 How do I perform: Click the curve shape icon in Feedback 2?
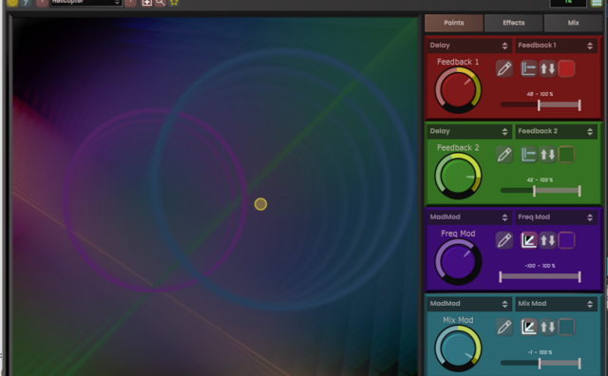528,155
